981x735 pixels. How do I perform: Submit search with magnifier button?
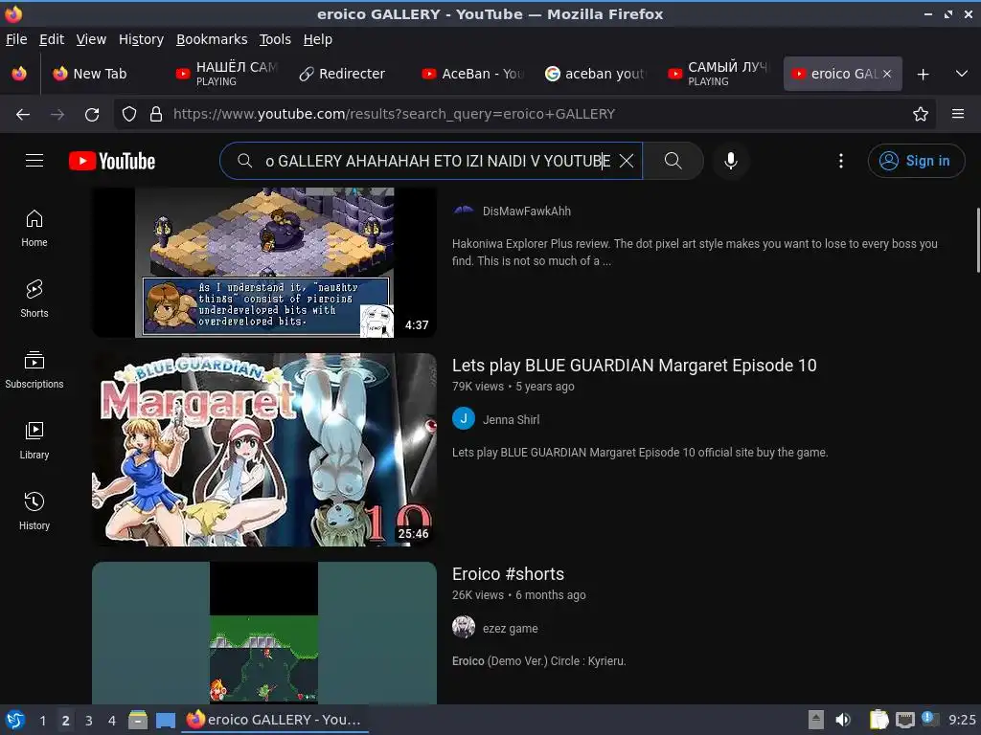point(673,161)
